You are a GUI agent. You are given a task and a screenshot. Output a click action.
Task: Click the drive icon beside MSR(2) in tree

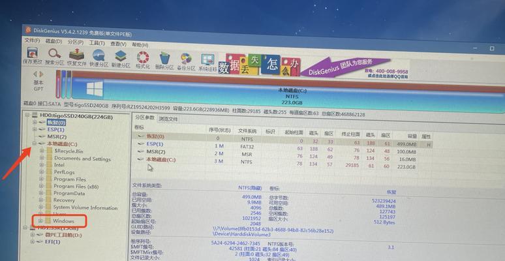42,136
